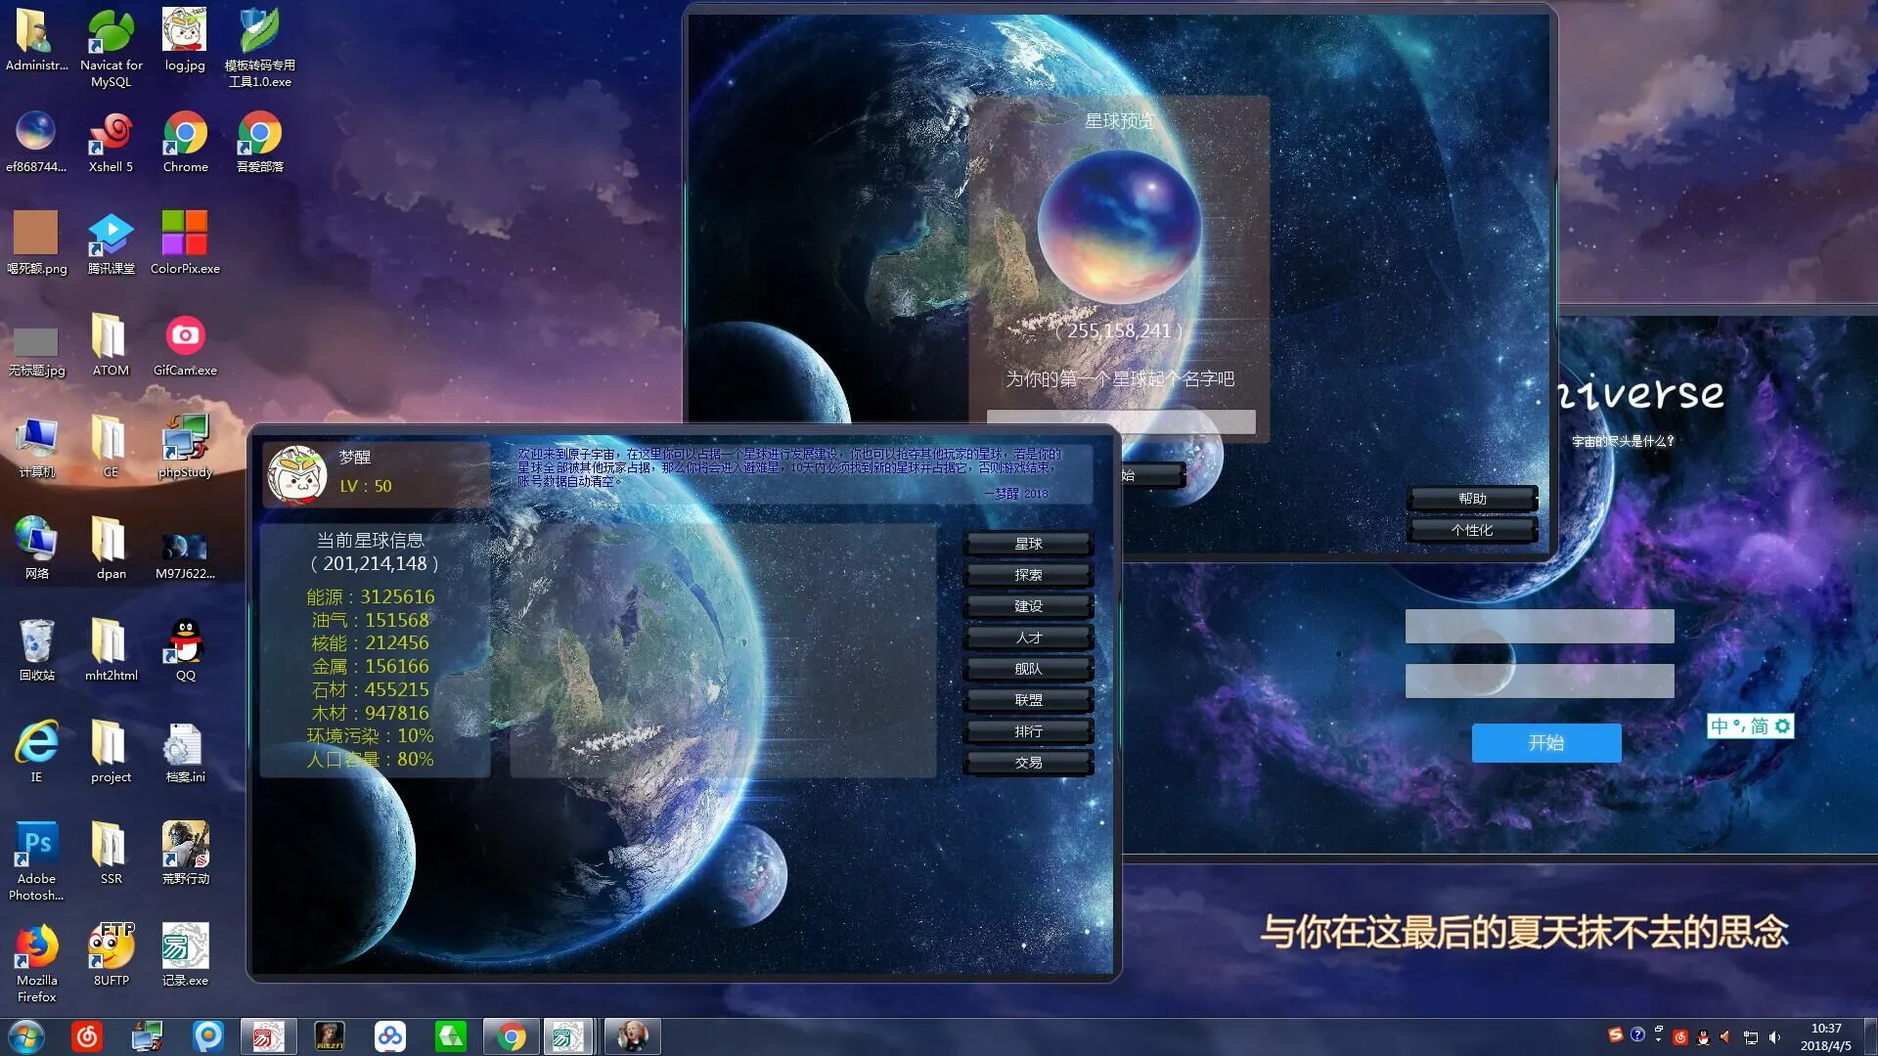Open the IME bar settings gear
This screenshot has width=1878, height=1056.
tap(1783, 726)
